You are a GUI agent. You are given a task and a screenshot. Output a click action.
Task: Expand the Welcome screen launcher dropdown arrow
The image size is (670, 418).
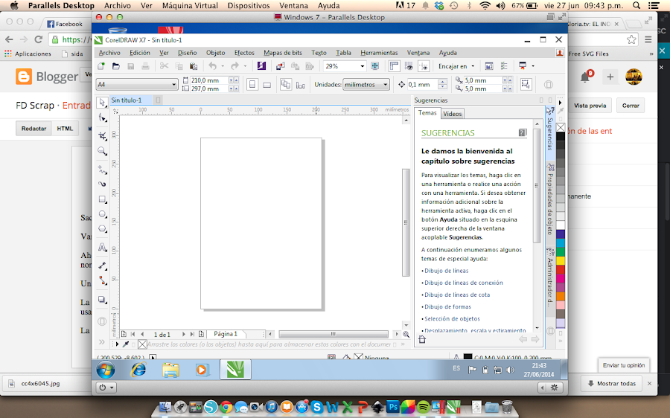pos(533,66)
